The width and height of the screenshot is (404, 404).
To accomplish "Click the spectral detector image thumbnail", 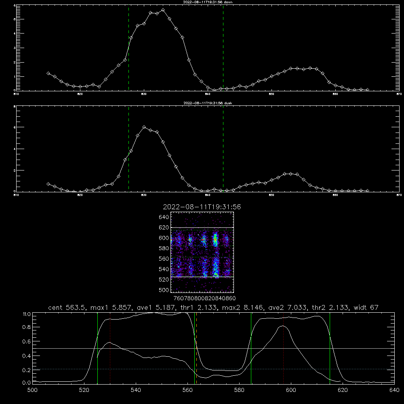I will [x=202, y=252].
